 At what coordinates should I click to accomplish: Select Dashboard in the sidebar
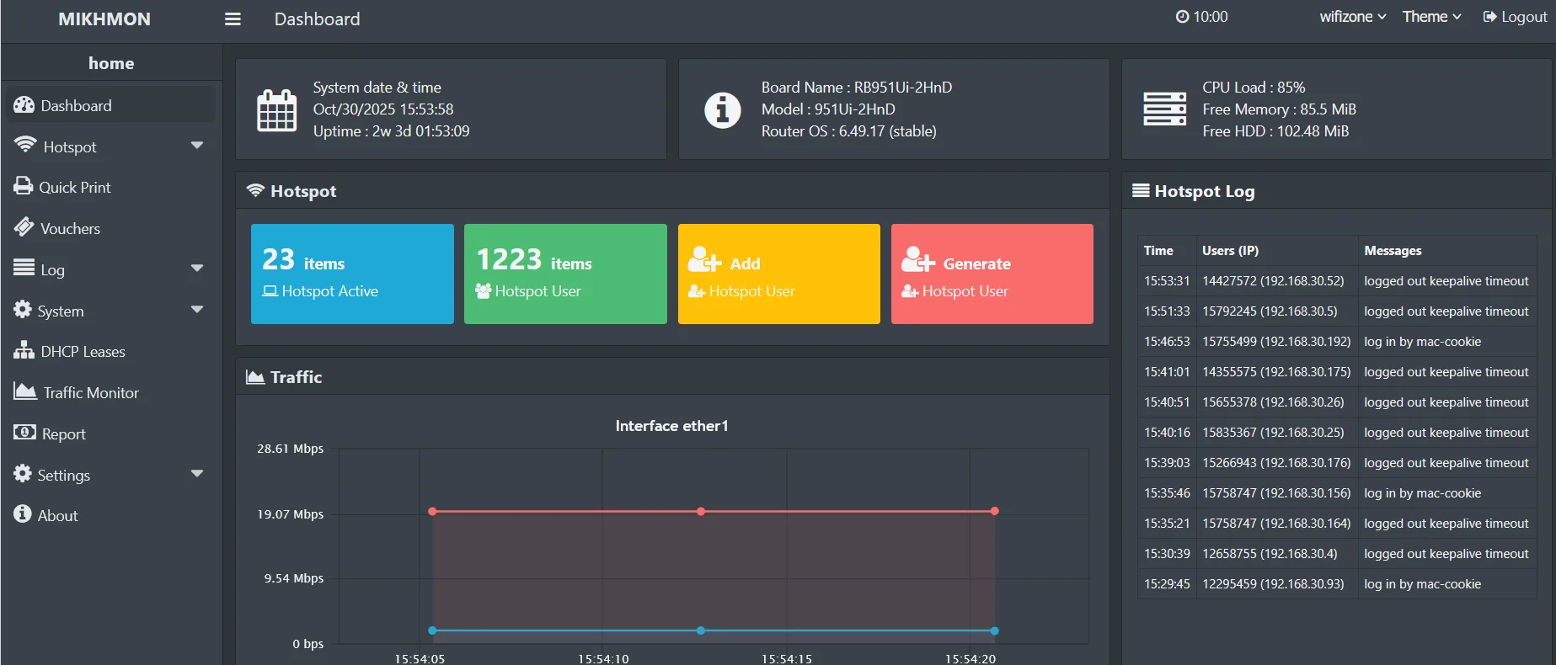[76, 105]
